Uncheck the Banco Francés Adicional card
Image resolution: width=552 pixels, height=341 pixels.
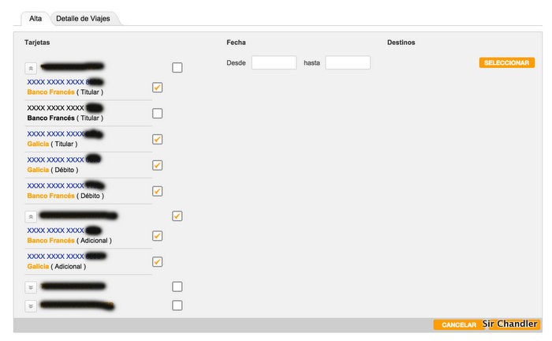click(x=158, y=236)
